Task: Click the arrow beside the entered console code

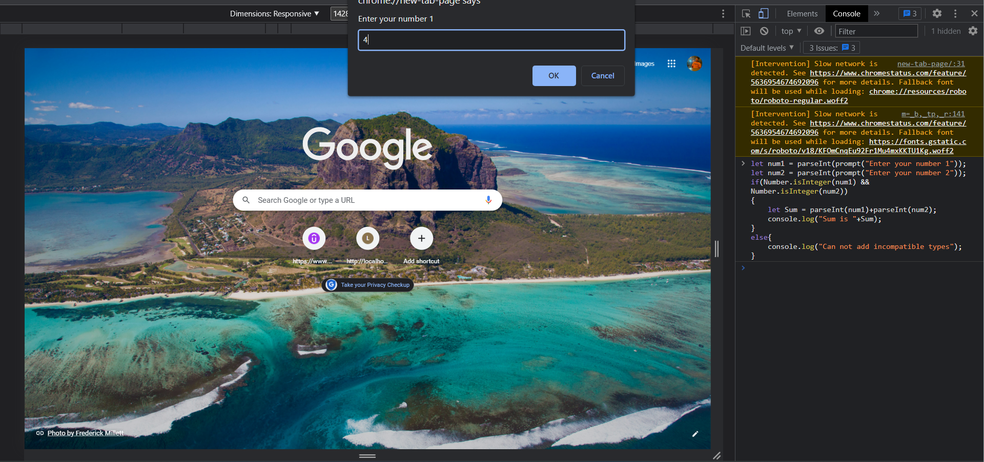Action: [743, 164]
